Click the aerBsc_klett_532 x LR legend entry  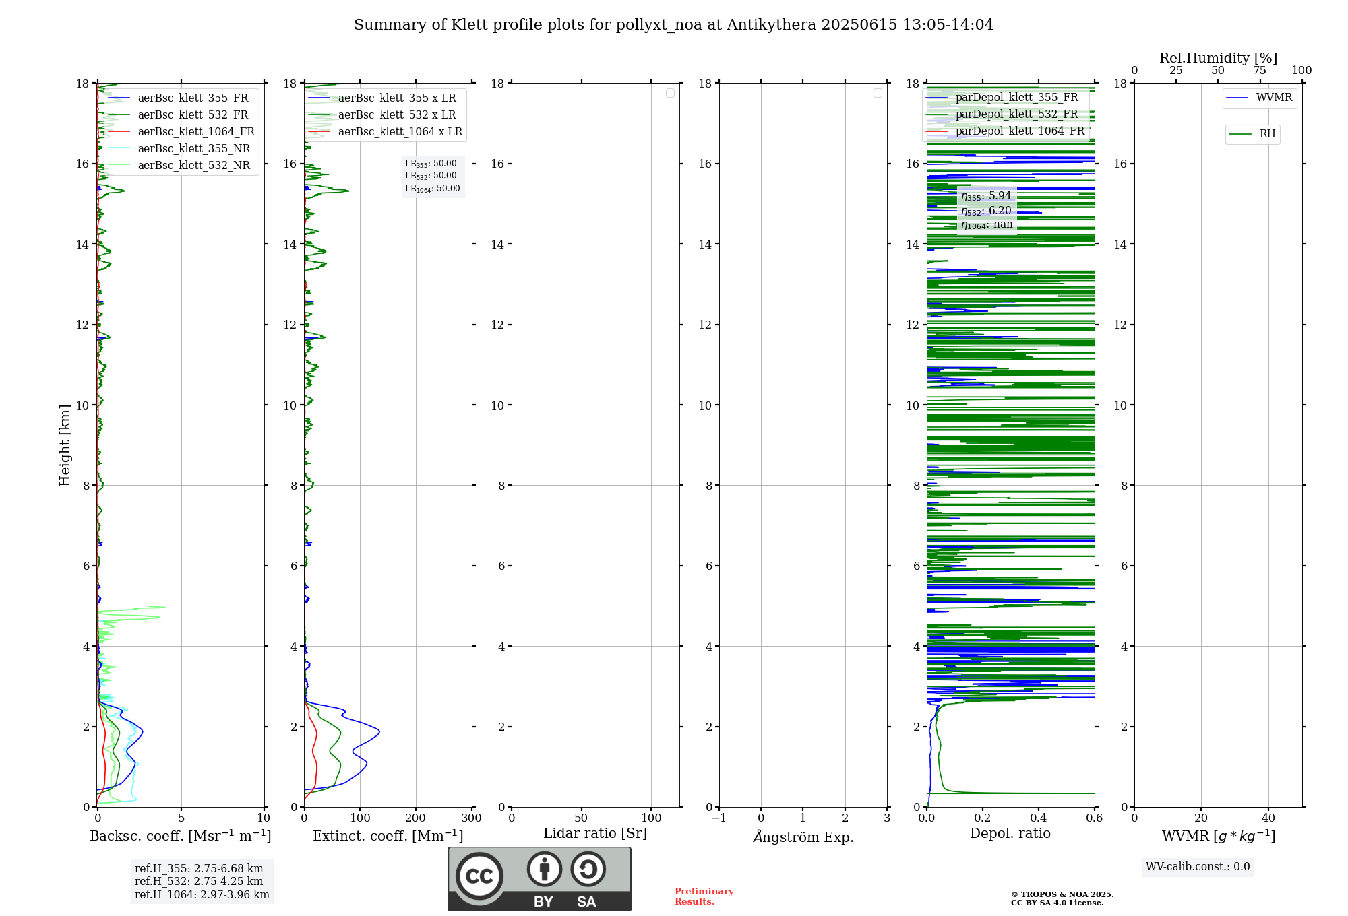click(382, 115)
